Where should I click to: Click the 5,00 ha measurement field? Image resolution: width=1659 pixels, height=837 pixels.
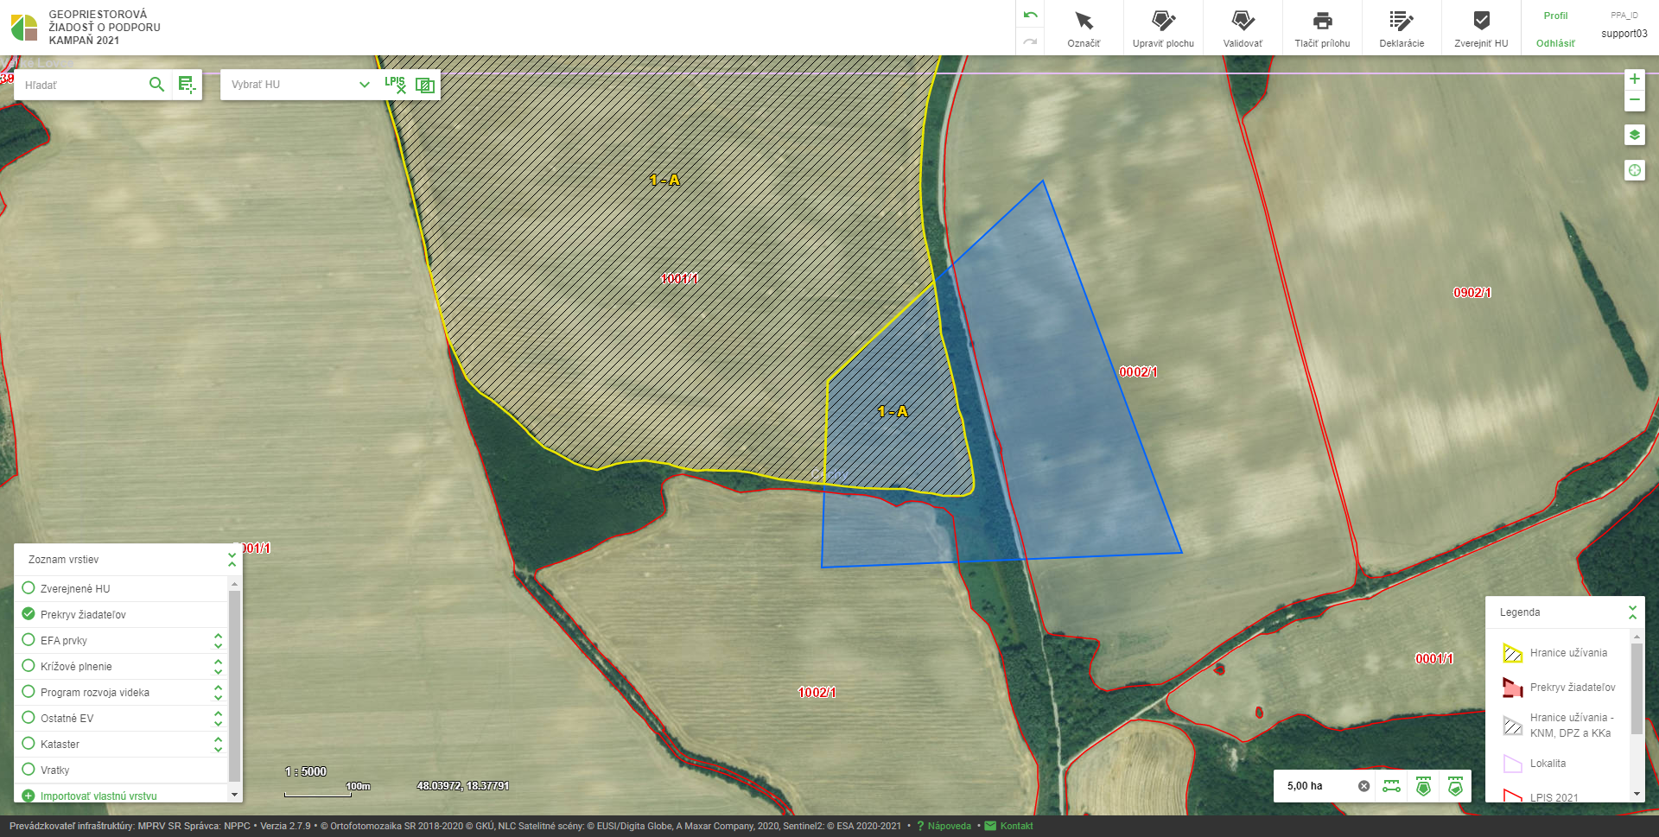(x=1318, y=786)
